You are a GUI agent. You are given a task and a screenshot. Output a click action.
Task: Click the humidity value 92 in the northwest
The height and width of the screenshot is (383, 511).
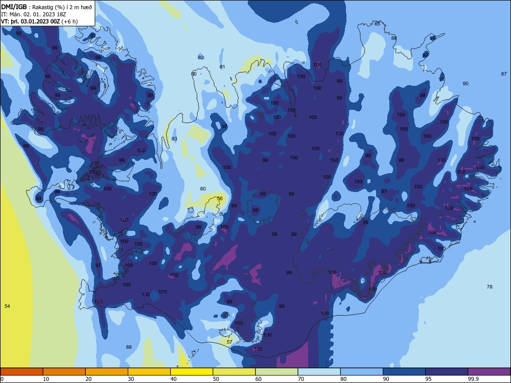click(x=93, y=36)
